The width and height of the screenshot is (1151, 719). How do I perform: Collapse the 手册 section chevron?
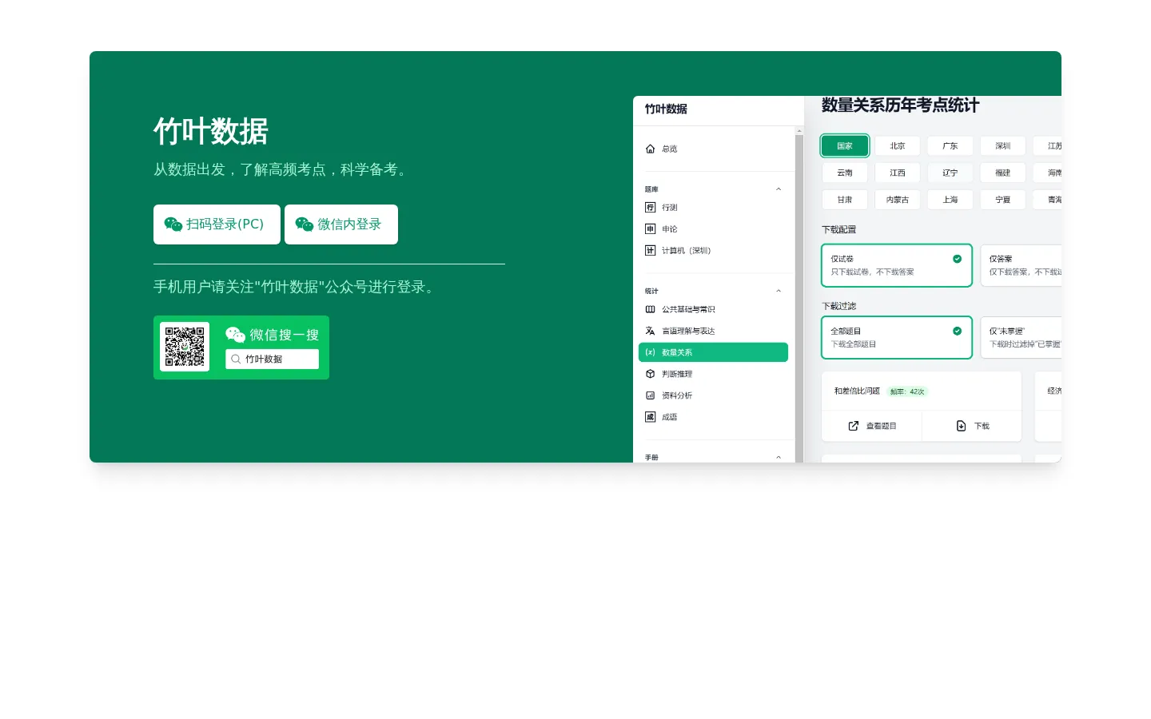tap(779, 457)
